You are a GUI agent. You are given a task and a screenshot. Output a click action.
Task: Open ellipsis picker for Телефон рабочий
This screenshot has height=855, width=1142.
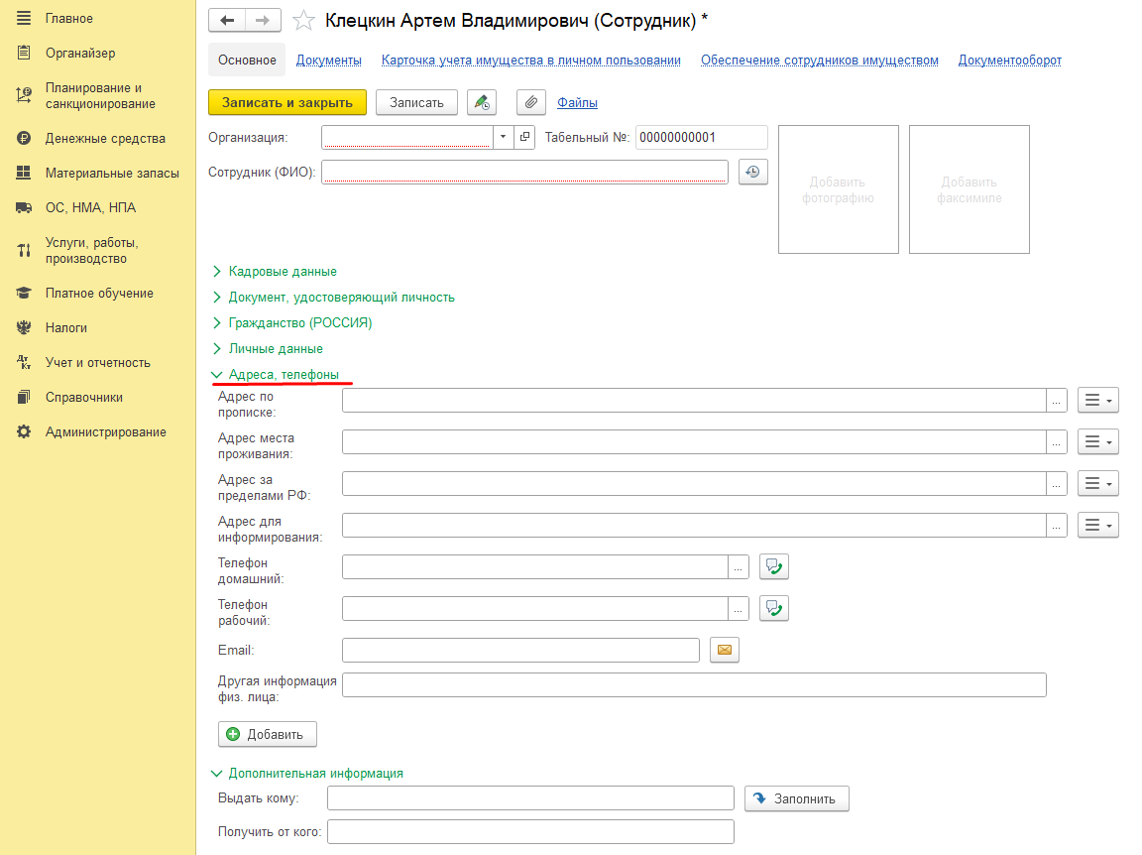[x=738, y=608]
